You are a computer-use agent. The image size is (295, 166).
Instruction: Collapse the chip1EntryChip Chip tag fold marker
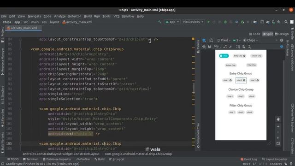tap(20, 109)
